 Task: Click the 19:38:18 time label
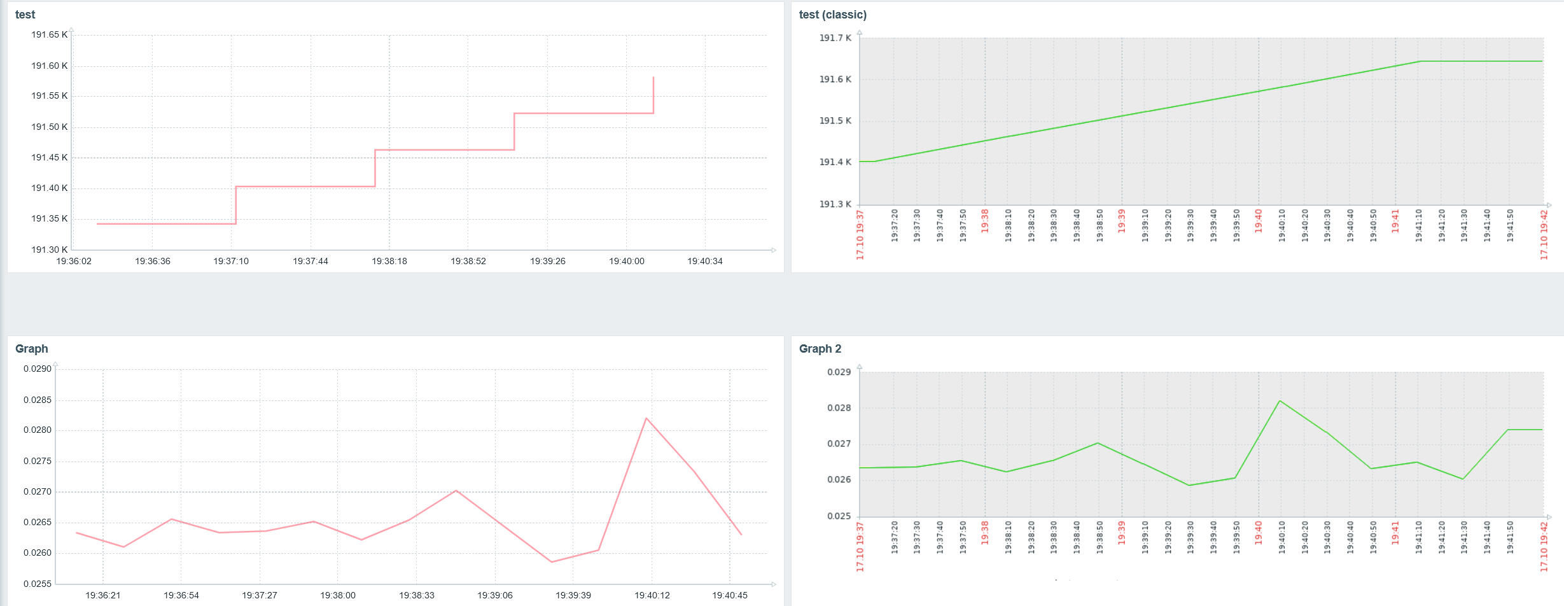click(389, 261)
